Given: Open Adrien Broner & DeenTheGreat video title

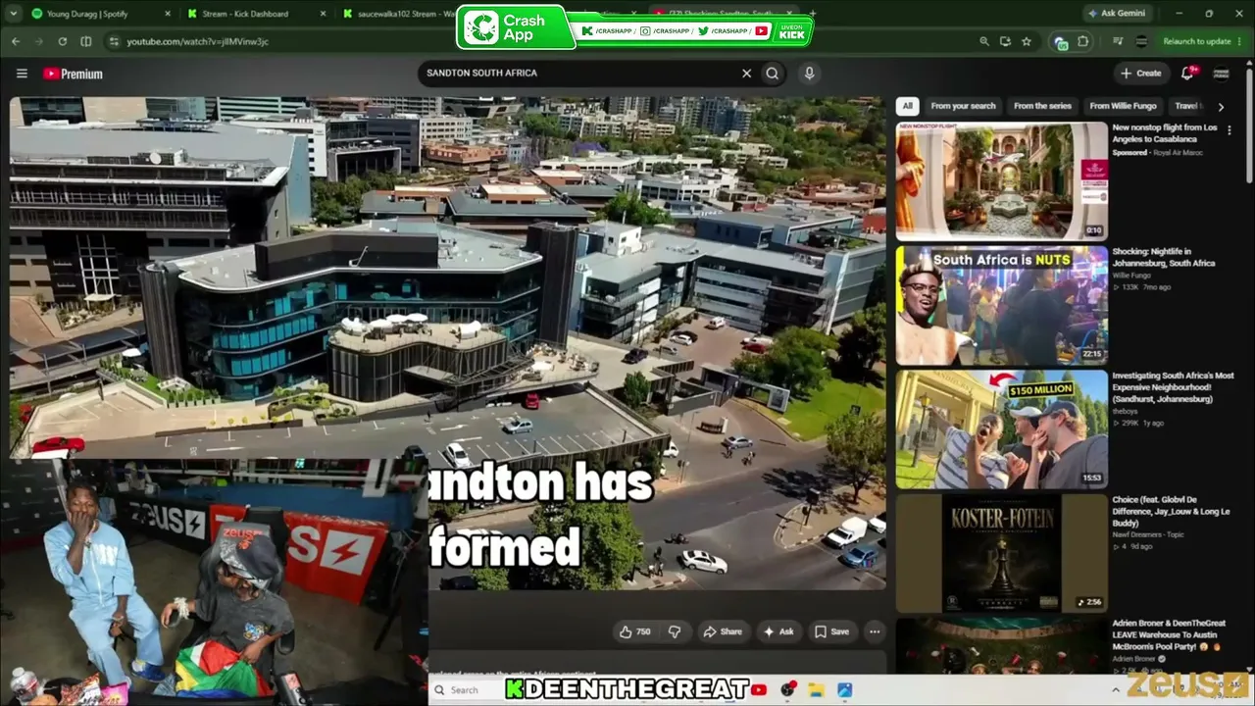Looking at the screenshot, I should 1169,634.
